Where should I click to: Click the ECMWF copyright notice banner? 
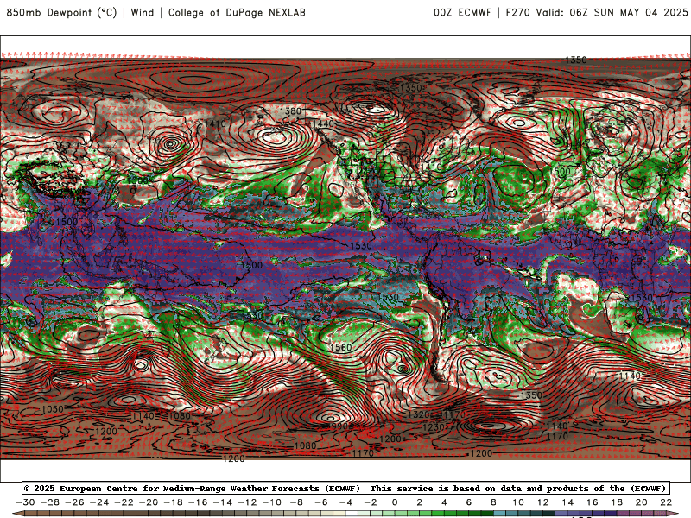tap(345, 488)
